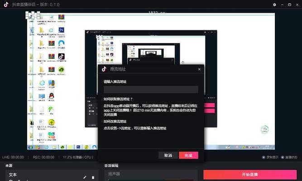Delete the 文本 source with trash icon

tap(93, 177)
